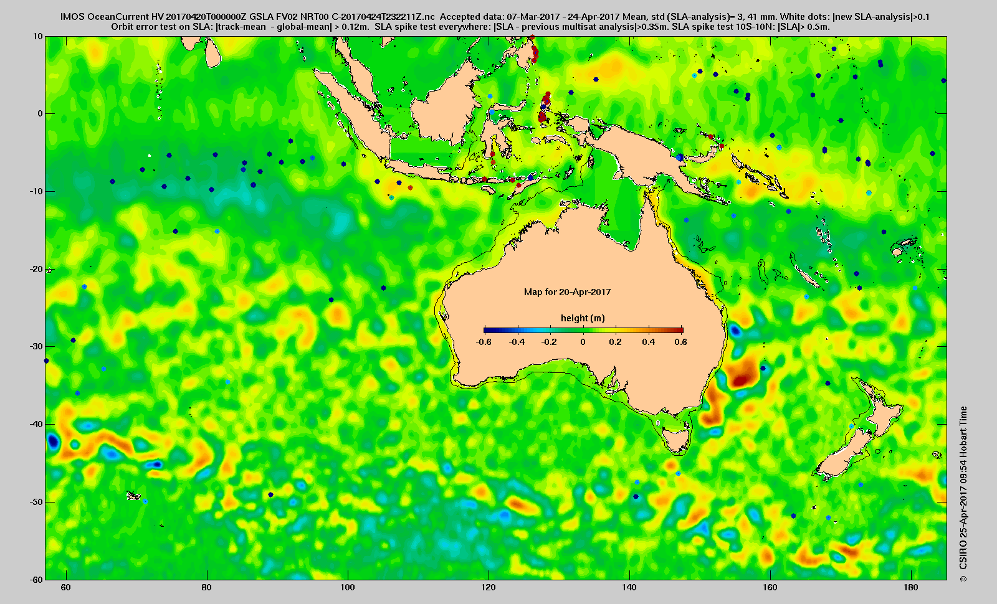Click latitude axis label "-20"
The width and height of the screenshot is (997, 604).
[x=36, y=269]
